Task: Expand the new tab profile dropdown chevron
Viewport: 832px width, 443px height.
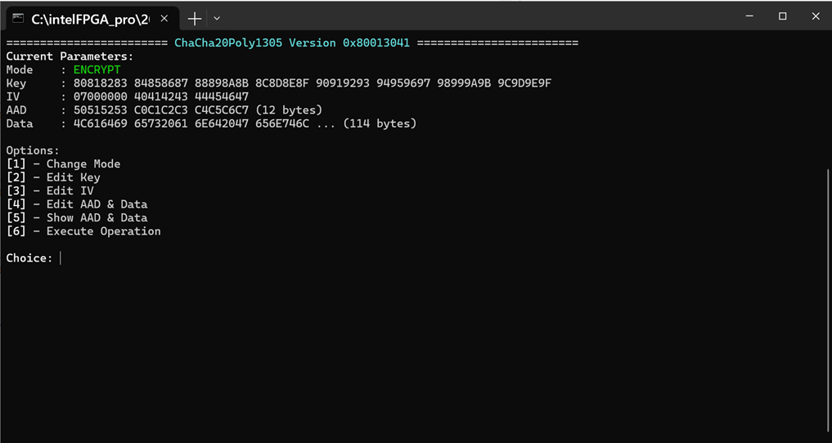Action: pos(217,19)
